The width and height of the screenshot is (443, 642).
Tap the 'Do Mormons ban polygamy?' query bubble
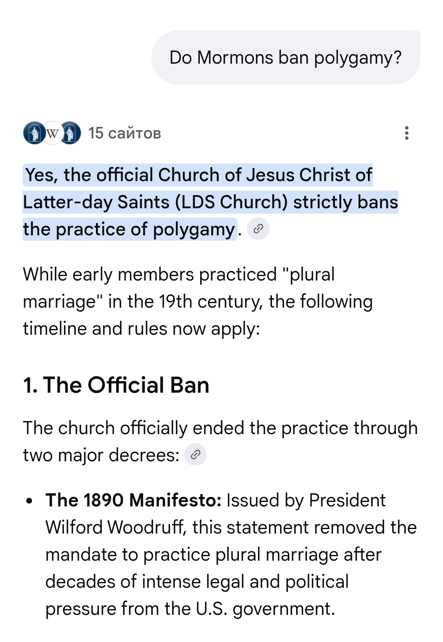[x=285, y=58]
